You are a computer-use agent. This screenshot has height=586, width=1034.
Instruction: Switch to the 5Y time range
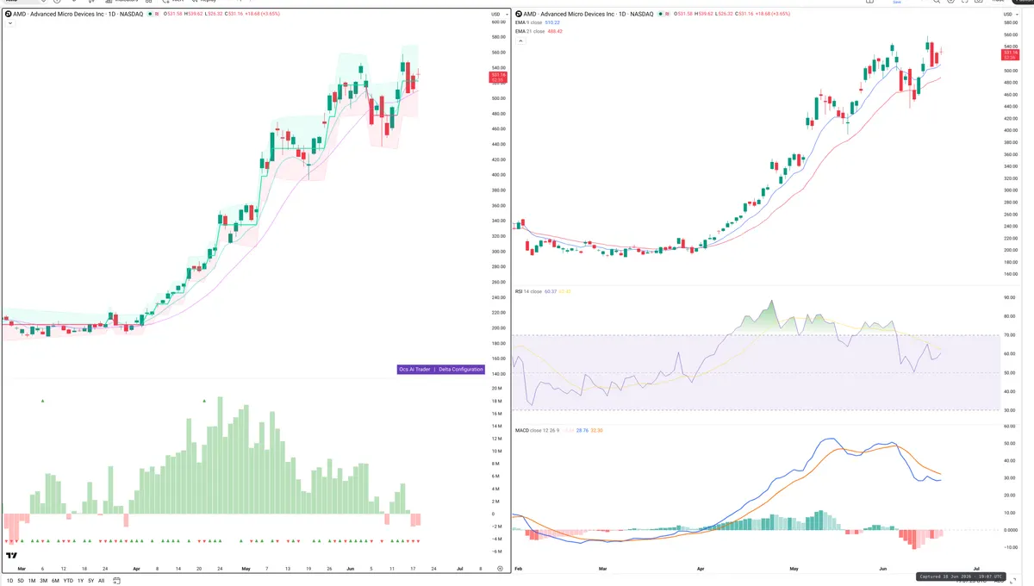pyautogui.click(x=90, y=580)
